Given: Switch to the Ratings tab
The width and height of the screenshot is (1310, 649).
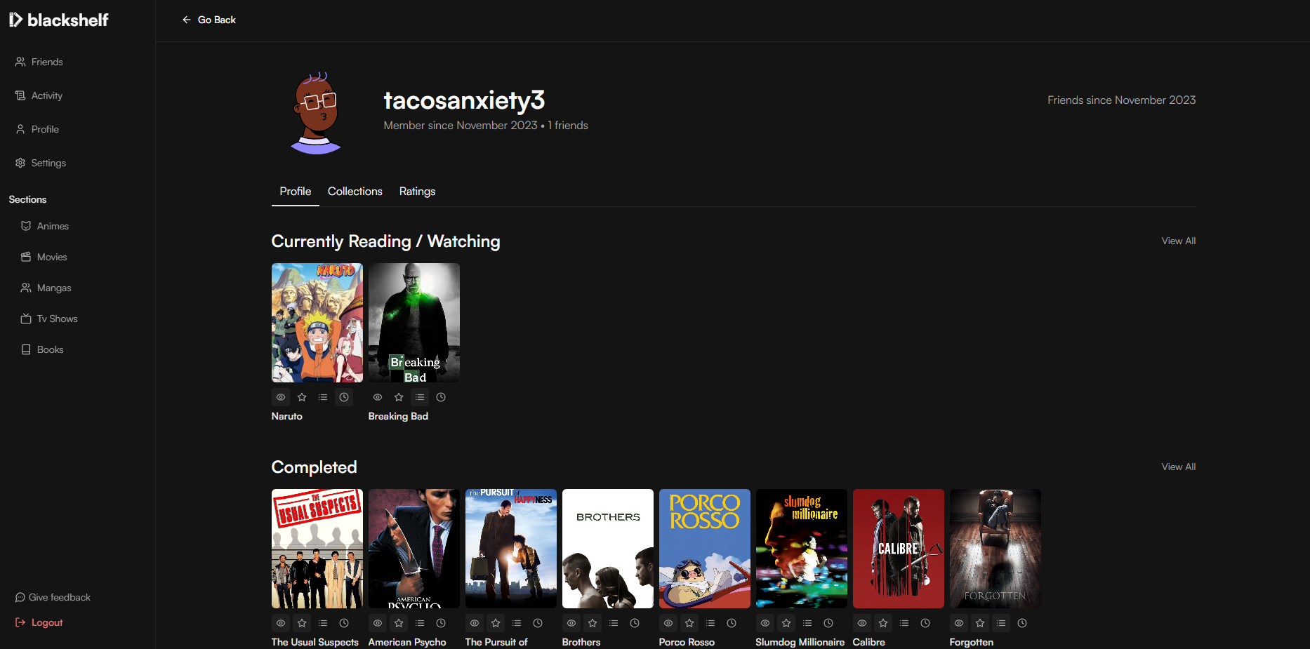Looking at the screenshot, I should [417, 192].
